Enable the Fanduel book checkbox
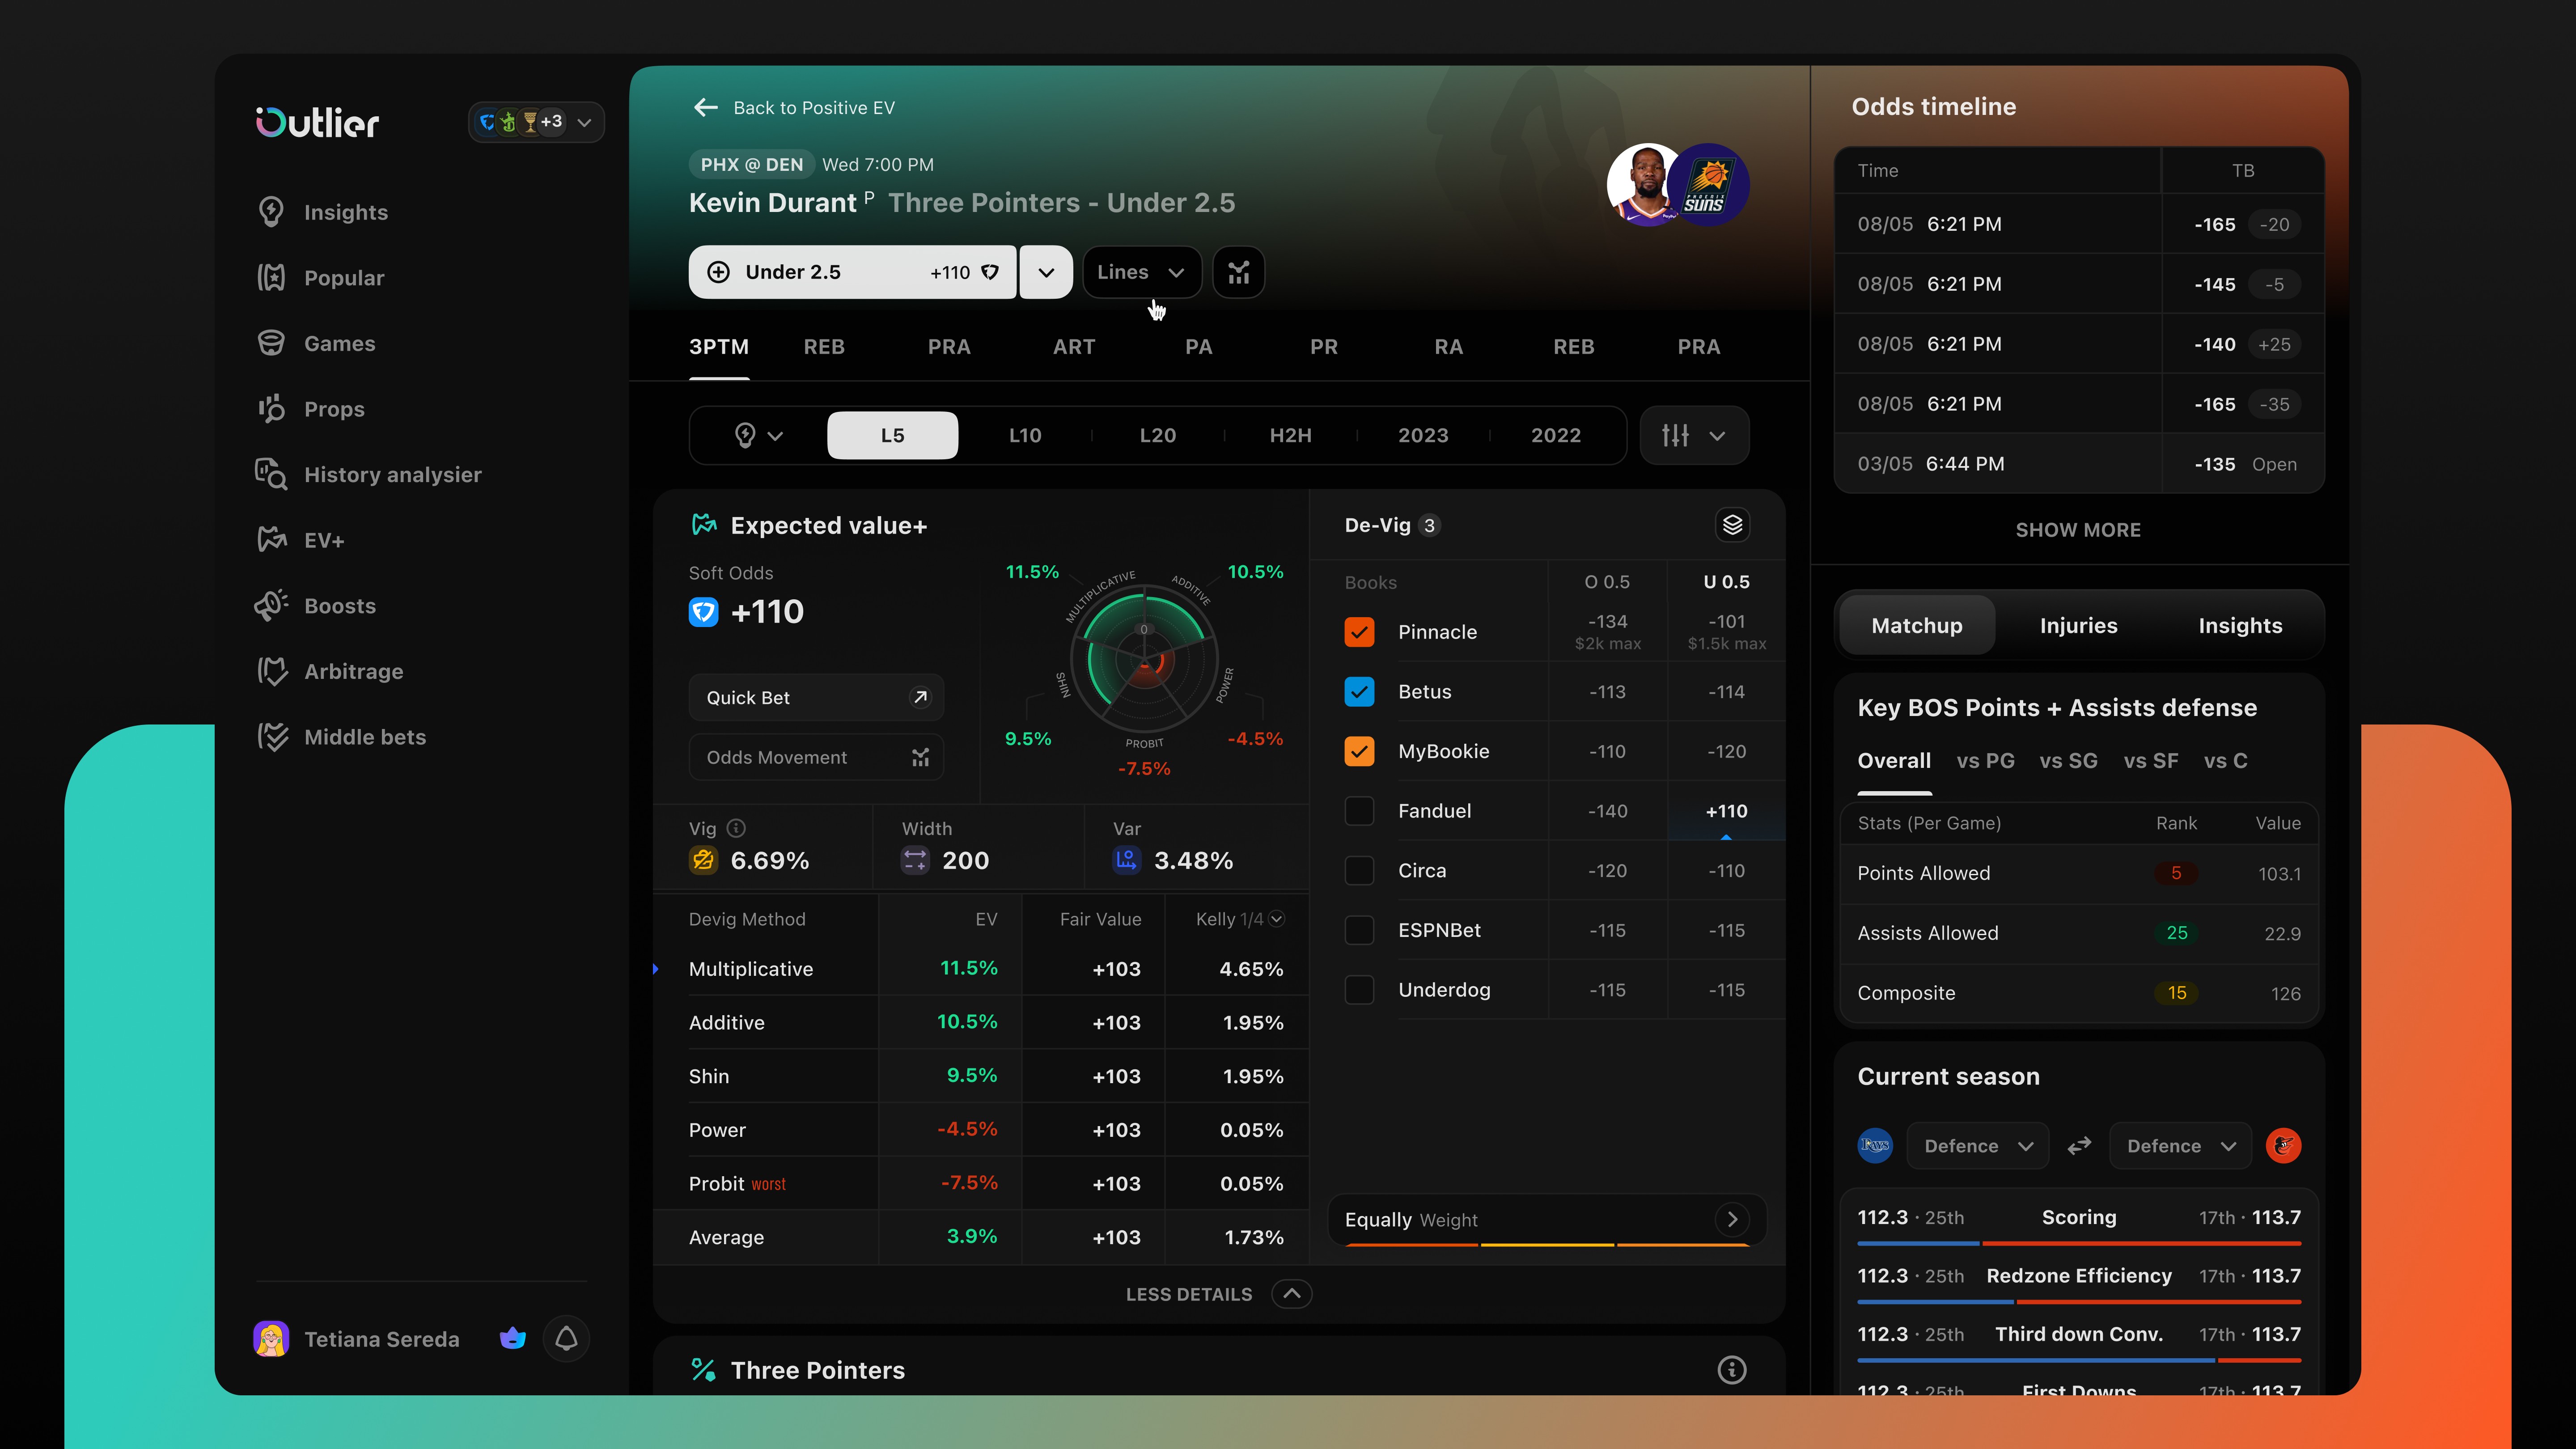 click(x=1359, y=811)
